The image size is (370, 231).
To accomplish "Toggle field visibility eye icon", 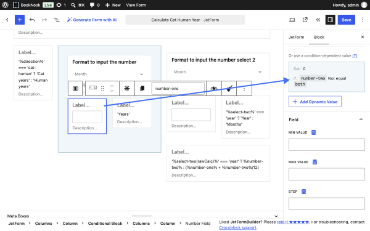I will point(214,88).
